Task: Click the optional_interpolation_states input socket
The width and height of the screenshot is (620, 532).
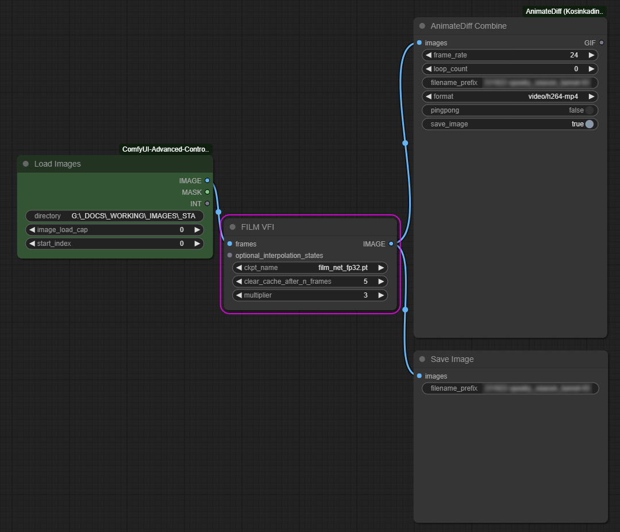Action: coord(230,255)
